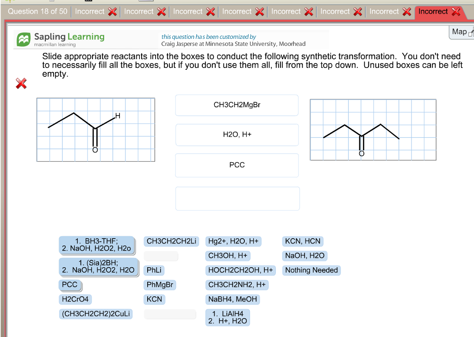The width and height of the screenshot is (474, 337).
Task: Click the red X on the first Incorrect tab
Action: click(113, 12)
